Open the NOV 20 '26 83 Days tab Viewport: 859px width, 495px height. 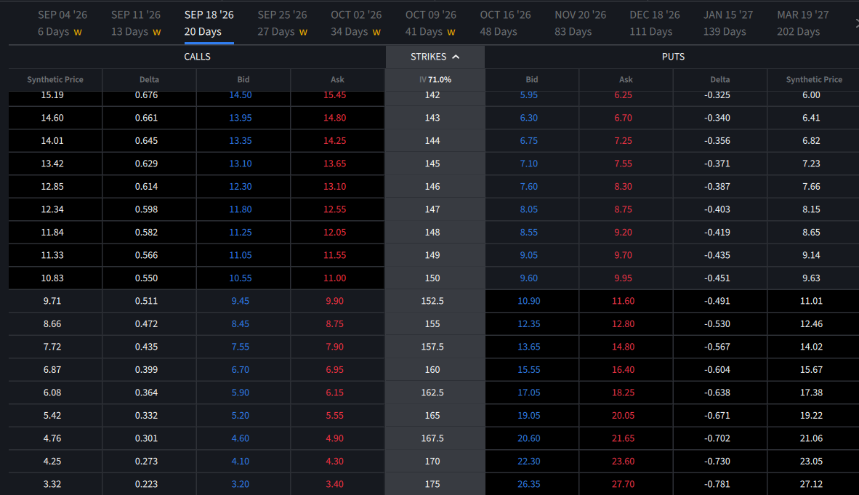(580, 23)
